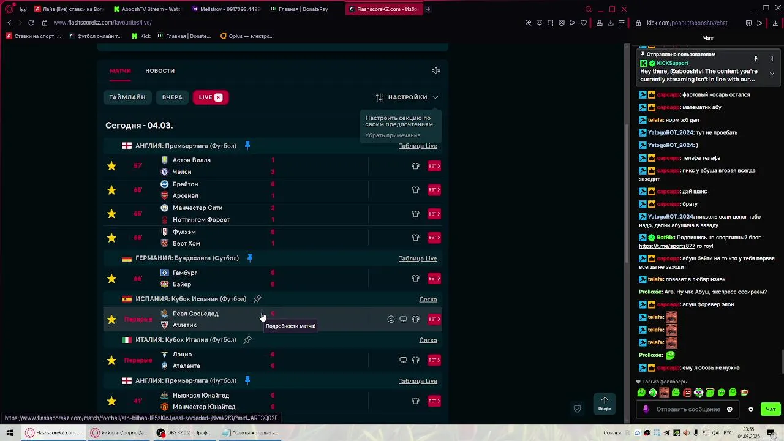
Task: Open the downloads icon in browser toolbar
Action: click(x=611, y=23)
